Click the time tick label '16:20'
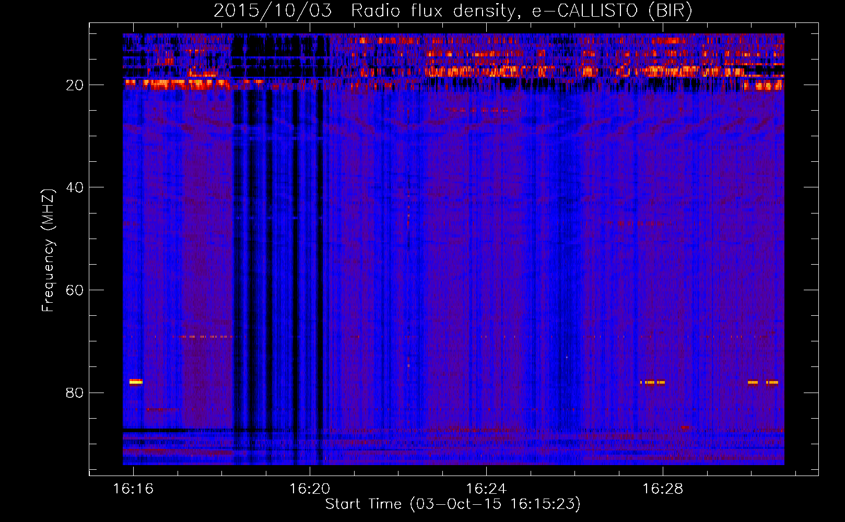The image size is (845, 522). pos(310,489)
